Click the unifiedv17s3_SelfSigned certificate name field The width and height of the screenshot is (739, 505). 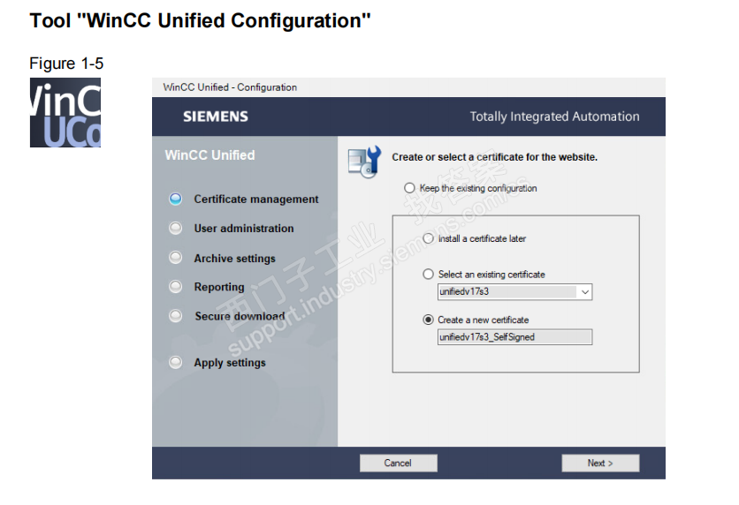[514, 337]
